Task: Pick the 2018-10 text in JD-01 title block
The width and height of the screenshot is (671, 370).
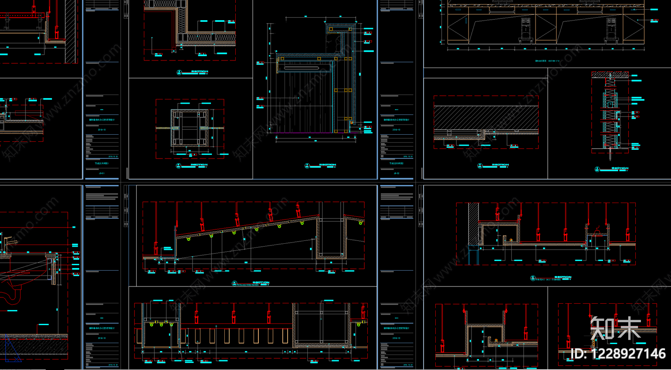Action: (x=102, y=130)
